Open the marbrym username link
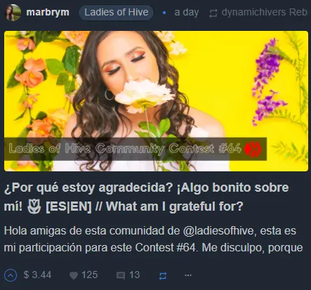Image resolution: width=311 pixels, height=290 pixels. 48,12
